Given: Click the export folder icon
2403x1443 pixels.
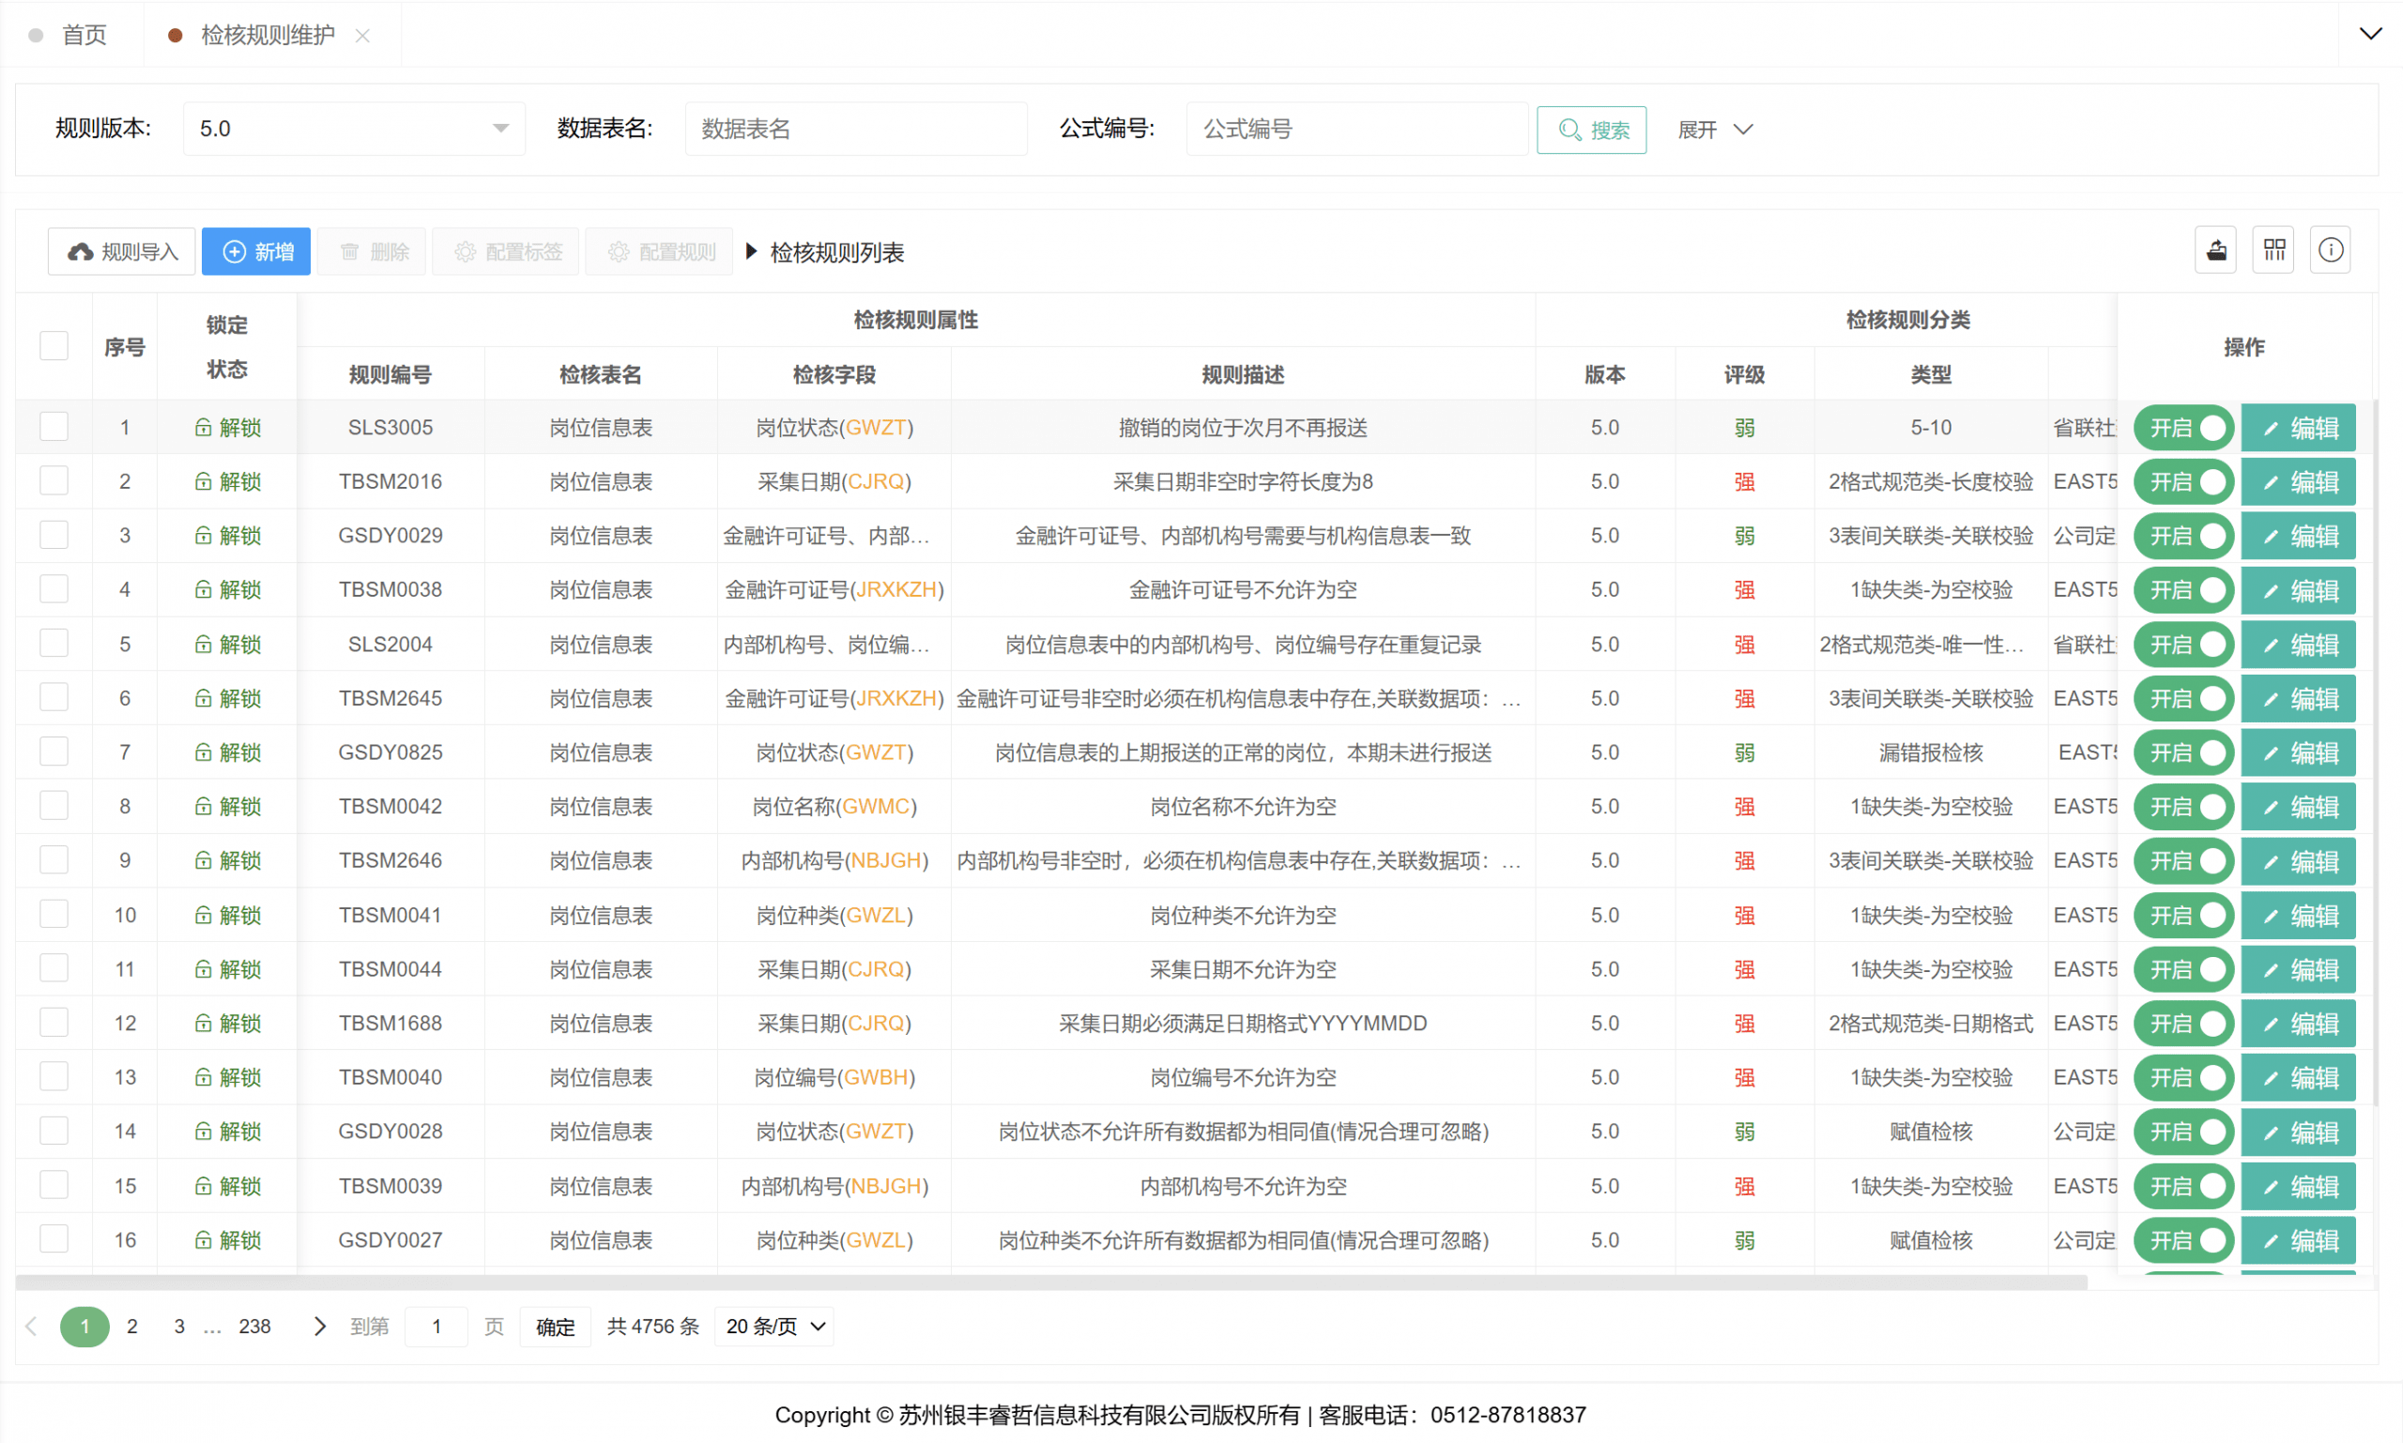Looking at the screenshot, I should click(2215, 251).
